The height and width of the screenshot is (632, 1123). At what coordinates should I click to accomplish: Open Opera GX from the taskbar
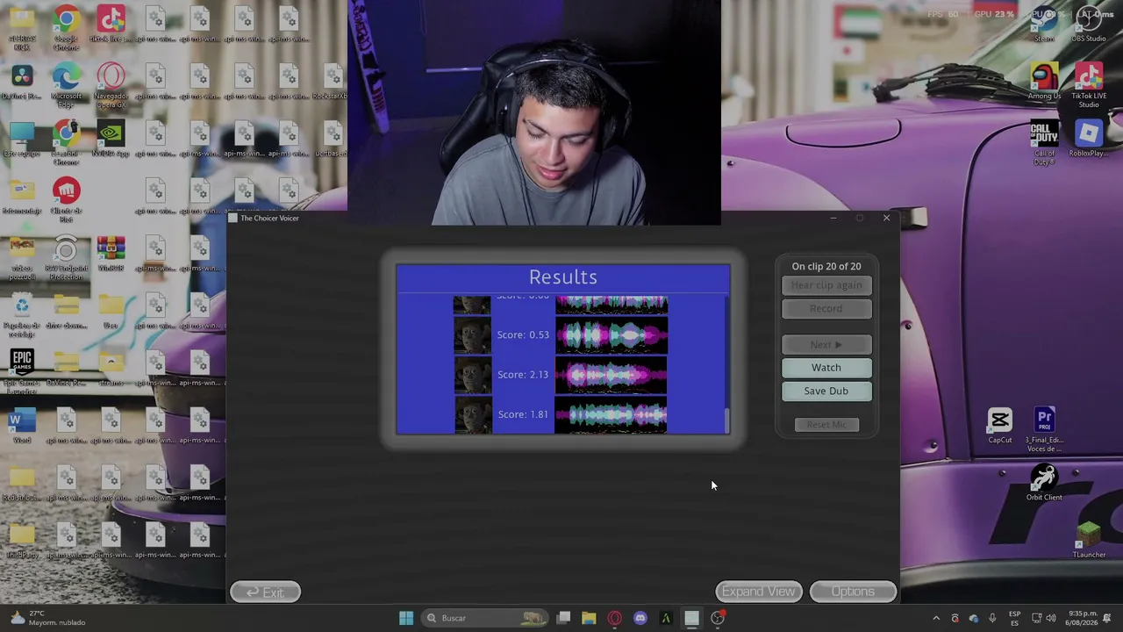coord(614,618)
